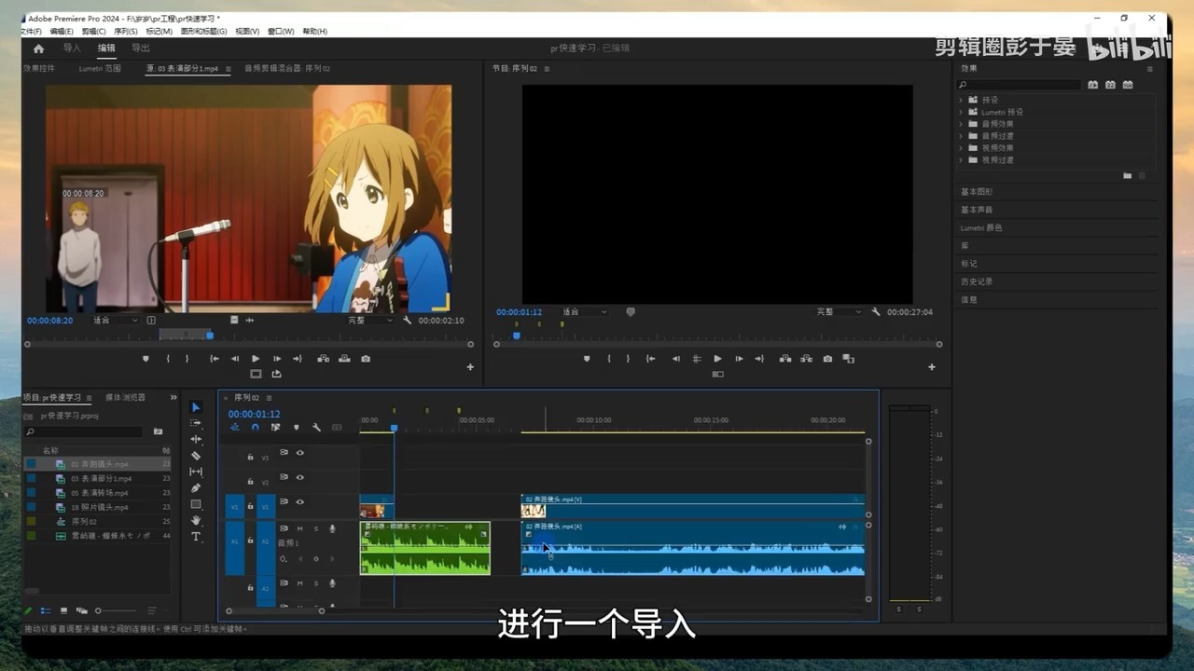The width and height of the screenshot is (1194, 671).
Task: Open Source monitor zoom level dropdown 适合
Action: [x=116, y=321]
